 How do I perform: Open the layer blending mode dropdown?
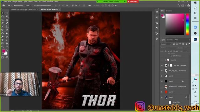(168, 48)
